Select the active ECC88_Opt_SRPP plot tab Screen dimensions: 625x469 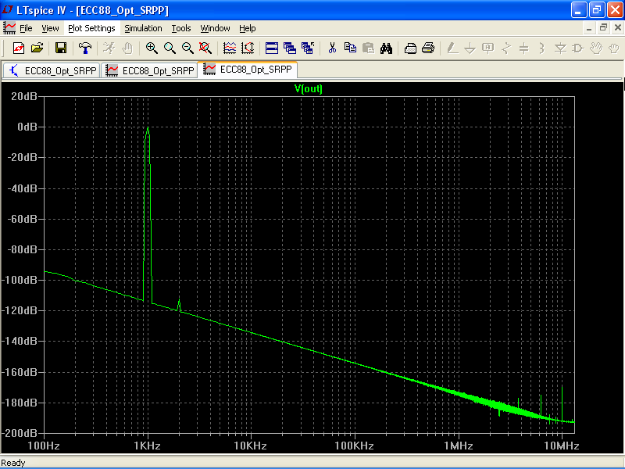pyautogui.click(x=248, y=70)
